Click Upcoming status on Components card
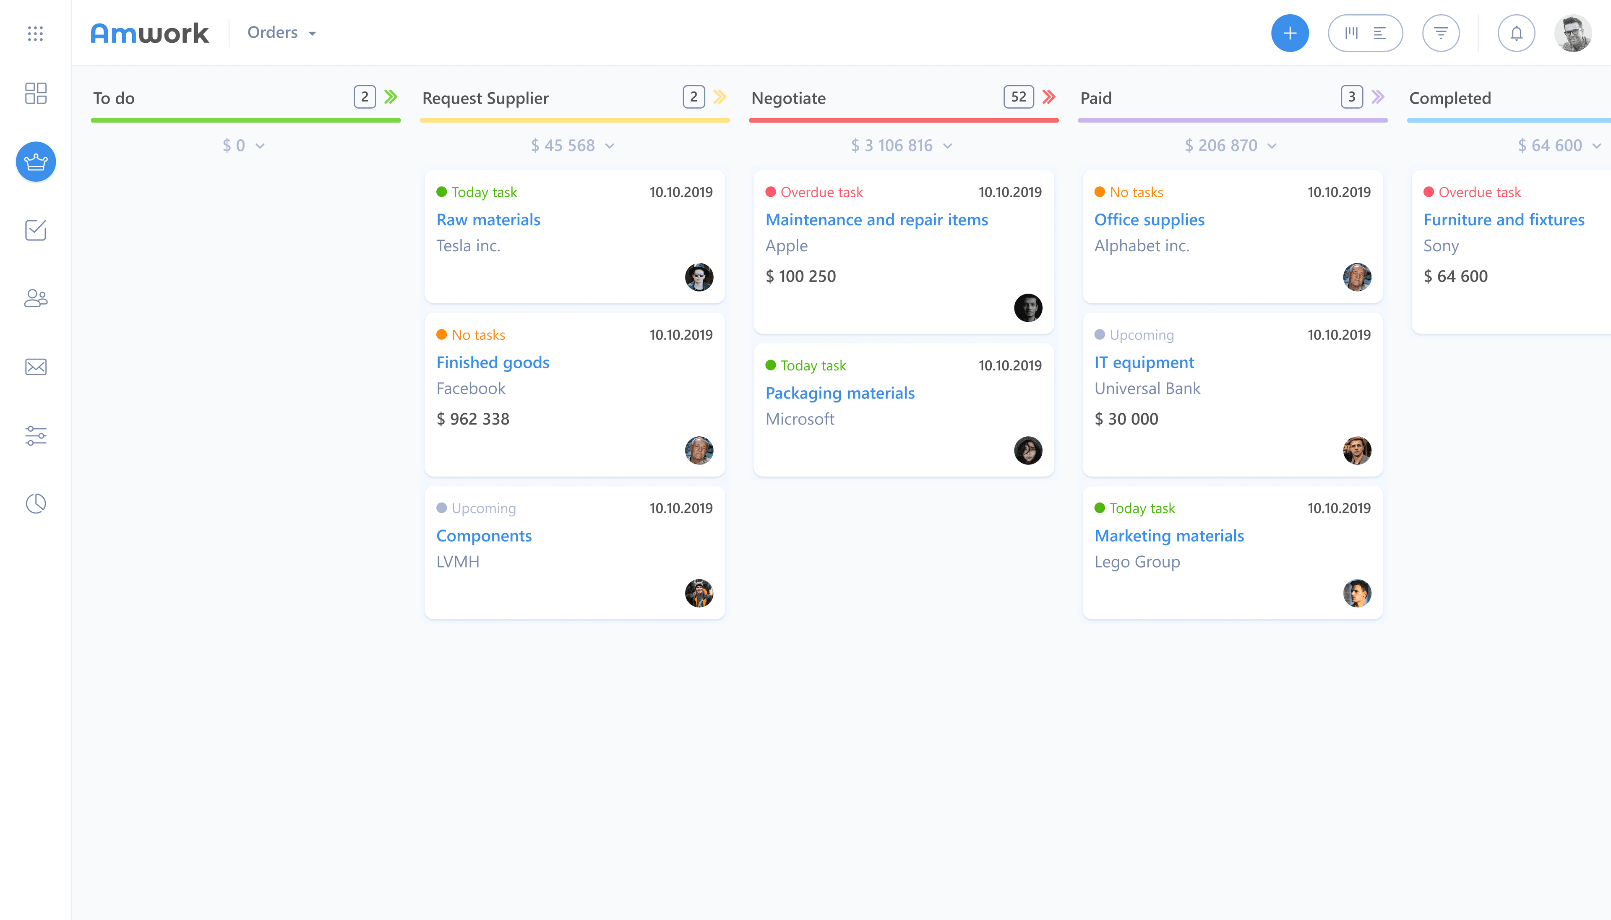 [476, 508]
